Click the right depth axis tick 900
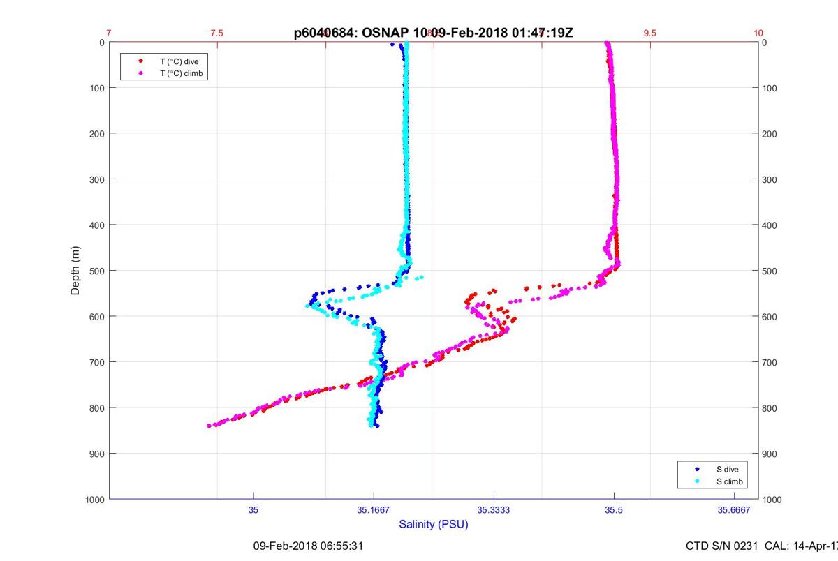838x561 pixels. [770, 454]
